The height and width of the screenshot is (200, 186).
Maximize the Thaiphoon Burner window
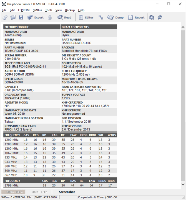click(169, 4)
